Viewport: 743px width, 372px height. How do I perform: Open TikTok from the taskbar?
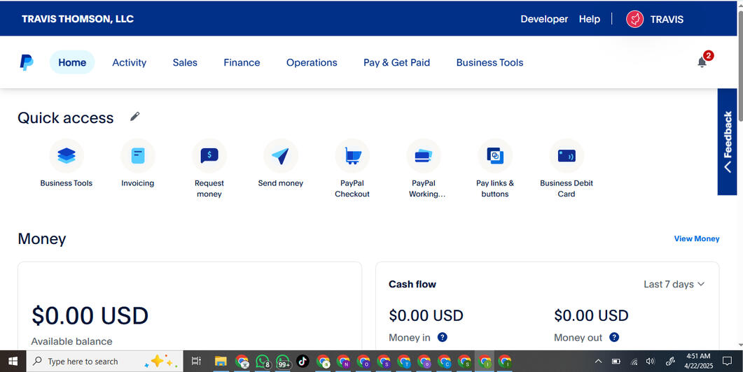[x=303, y=362]
